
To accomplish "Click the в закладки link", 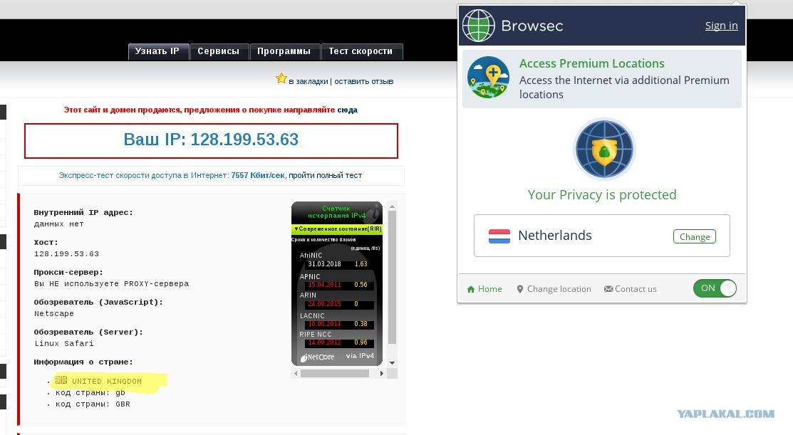I will click(x=308, y=81).
